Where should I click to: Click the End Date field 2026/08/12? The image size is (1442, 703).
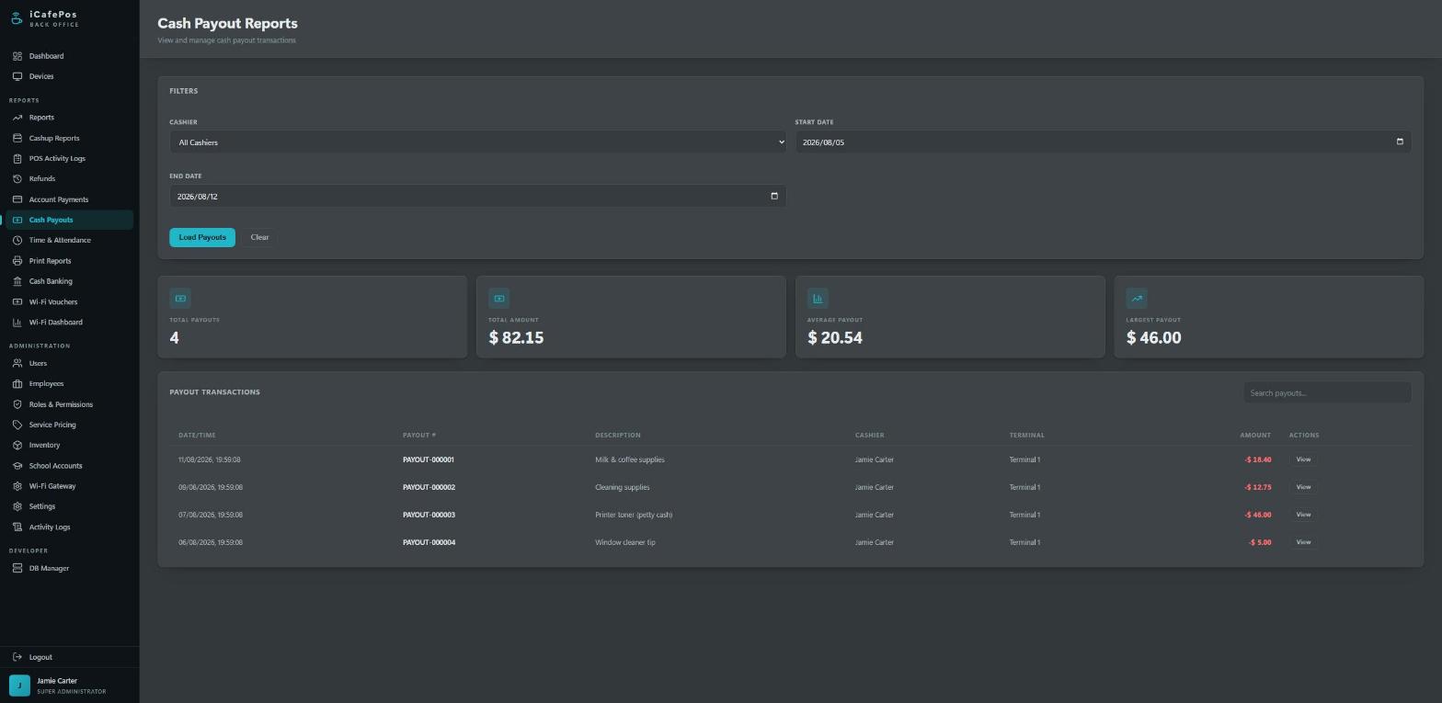coord(477,196)
